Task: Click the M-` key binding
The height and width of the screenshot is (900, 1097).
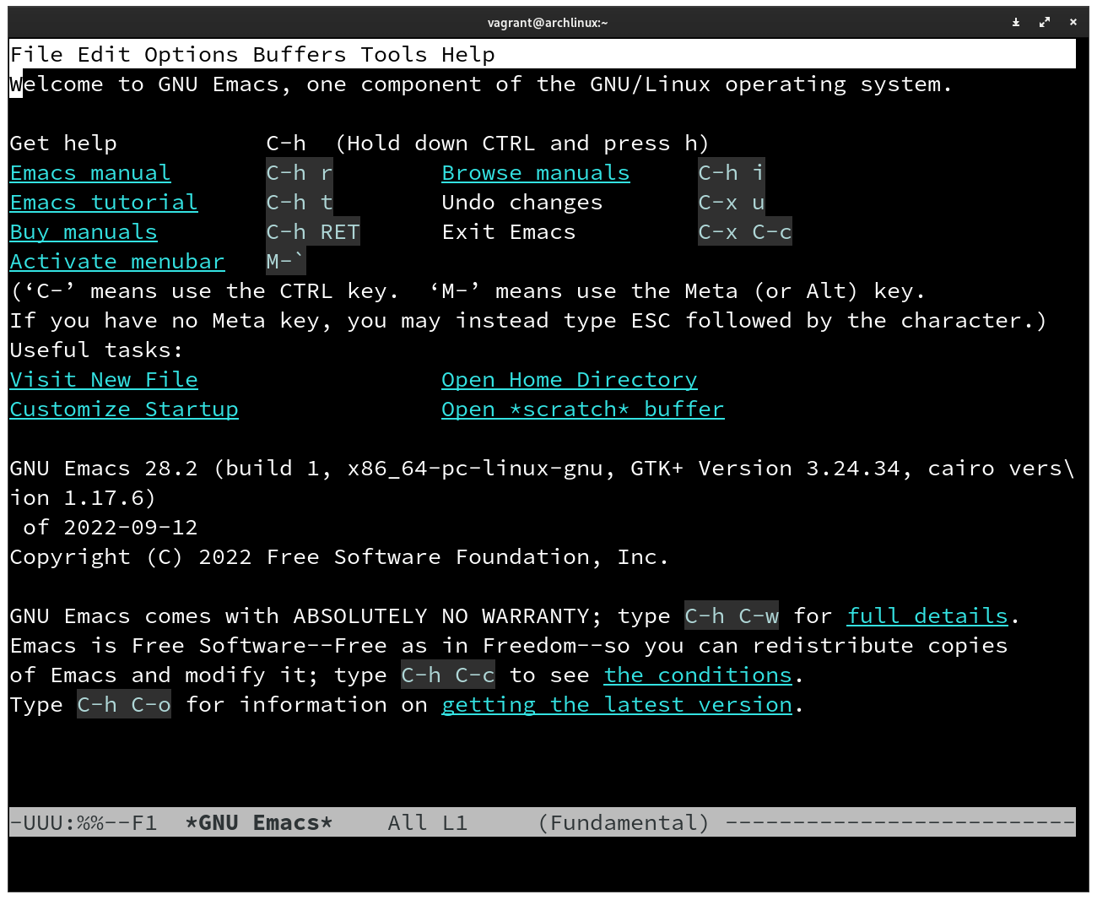Action: point(286,262)
